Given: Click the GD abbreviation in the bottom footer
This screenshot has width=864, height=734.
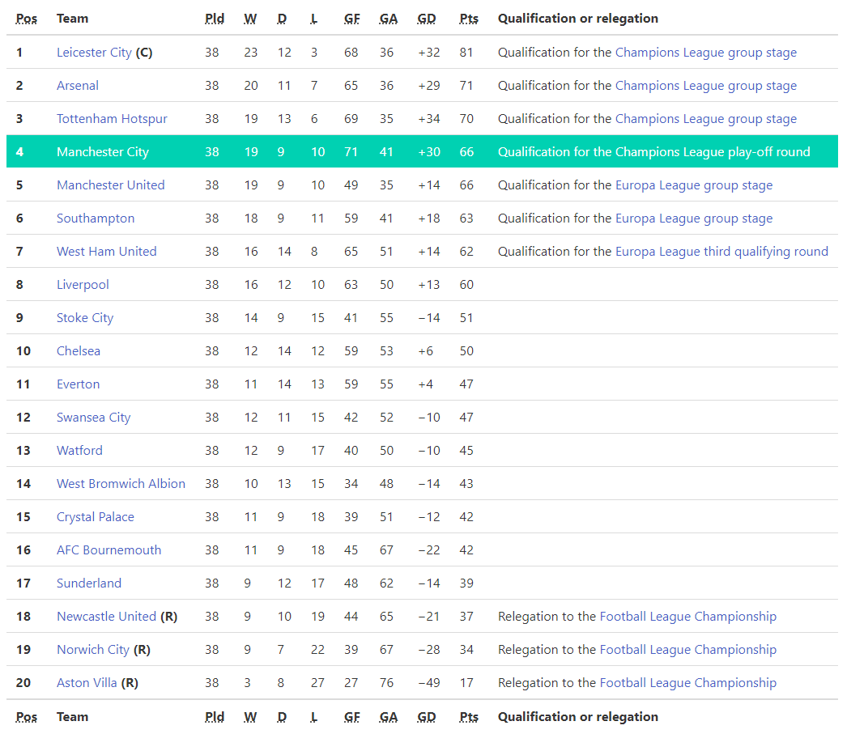Looking at the screenshot, I should (427, 717).
